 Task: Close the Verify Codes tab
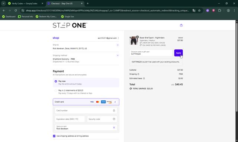(42, 3)
